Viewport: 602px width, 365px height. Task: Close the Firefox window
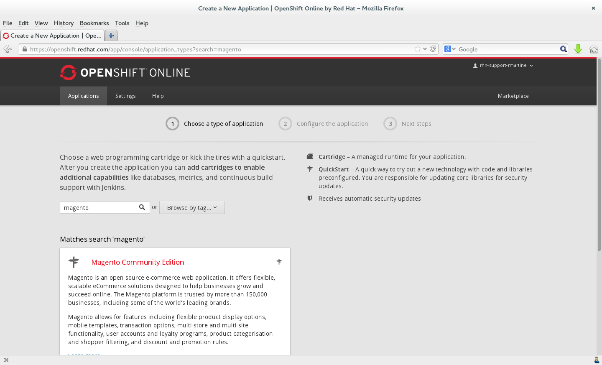(593, 8)
